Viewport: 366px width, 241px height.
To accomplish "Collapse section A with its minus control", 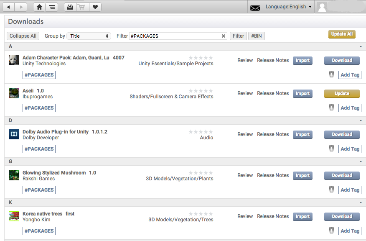I will point(360,46).
